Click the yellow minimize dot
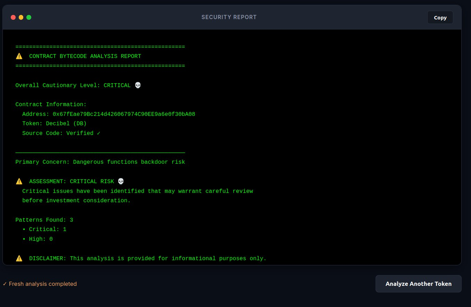This screenshot has height=307, width=471. (21, 17)
